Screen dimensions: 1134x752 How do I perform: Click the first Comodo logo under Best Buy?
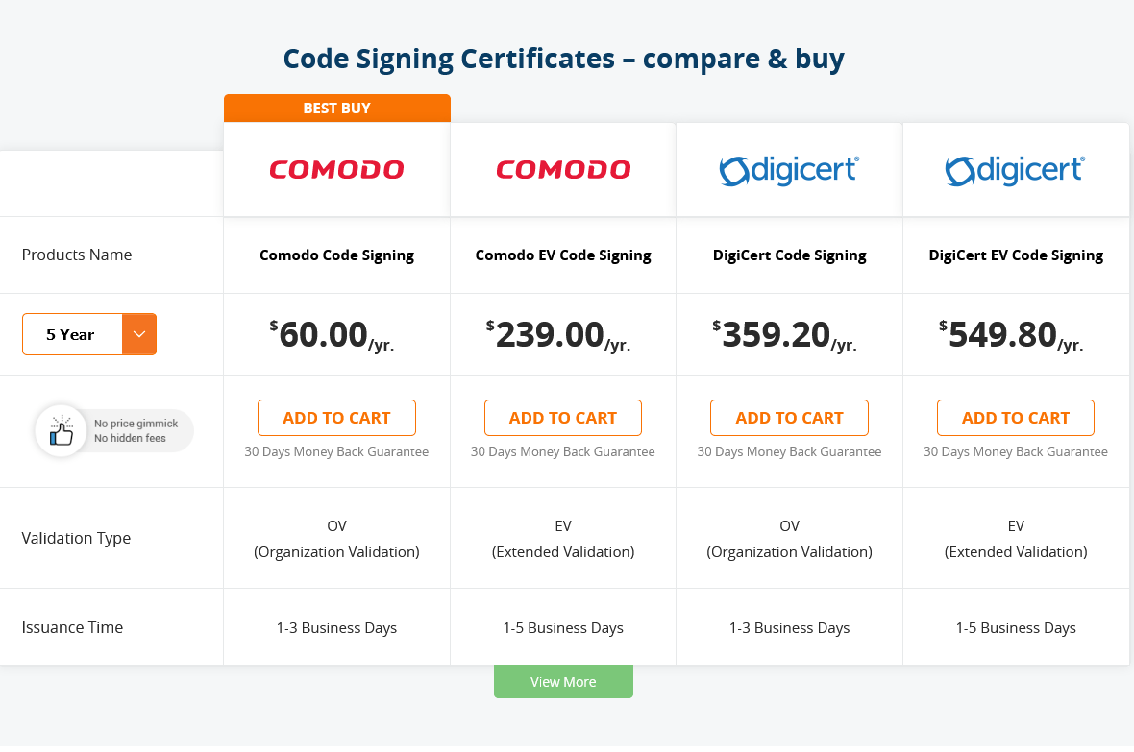(336, 170)
